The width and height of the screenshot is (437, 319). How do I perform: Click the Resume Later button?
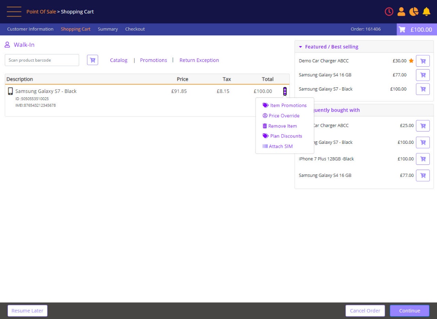pos(27,311)
